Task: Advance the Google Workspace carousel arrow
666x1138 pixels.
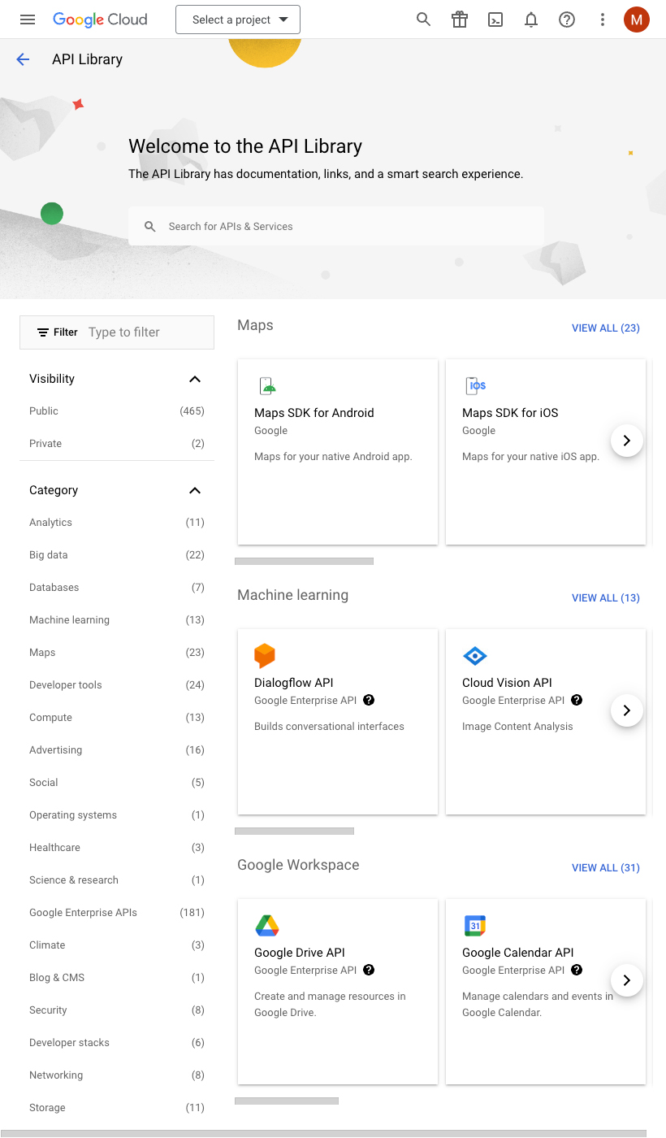Action: click(x=627, y=980)
